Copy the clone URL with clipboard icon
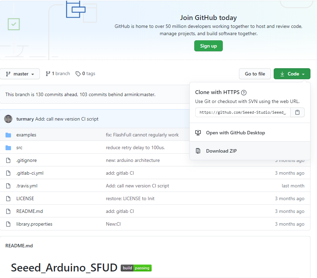Screen dimensions: 317x278 tap(297, 112)
